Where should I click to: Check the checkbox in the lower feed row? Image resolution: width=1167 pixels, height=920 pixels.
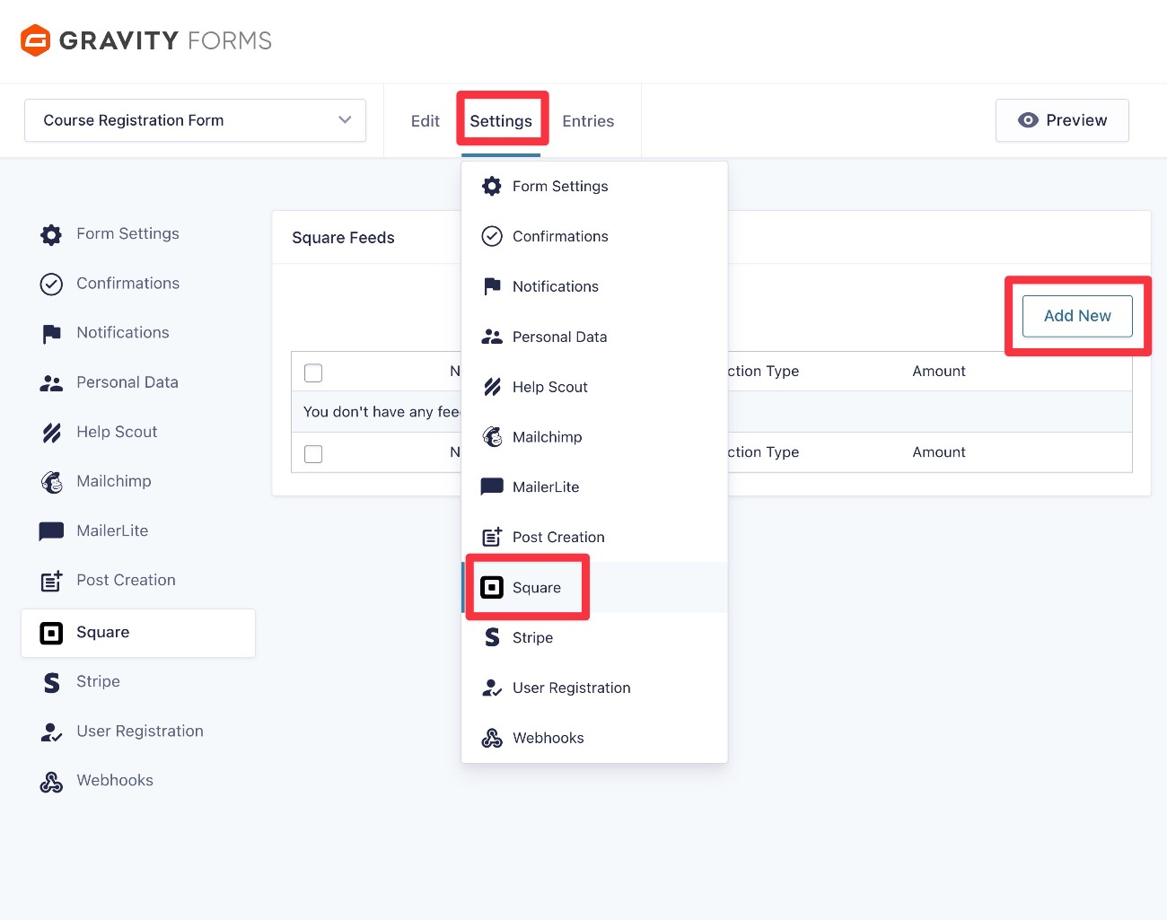pos(313,453)
